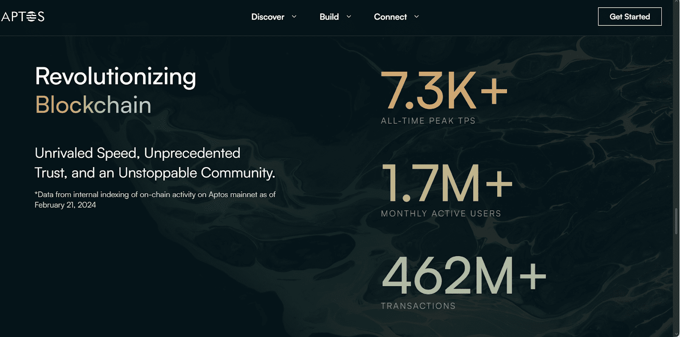The height and width of the screenshot is (337, 680).
Task: Expand the Build chevron arrow
Action: point(349,17)
